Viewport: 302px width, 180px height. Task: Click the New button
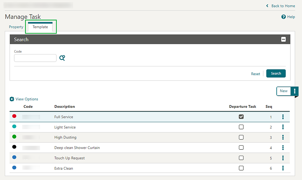point(284,91)
